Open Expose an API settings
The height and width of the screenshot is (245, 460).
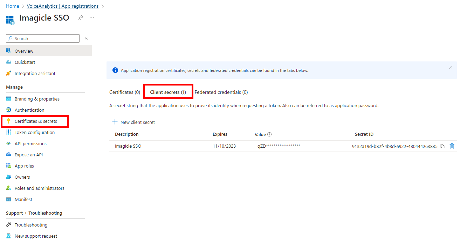29,155
